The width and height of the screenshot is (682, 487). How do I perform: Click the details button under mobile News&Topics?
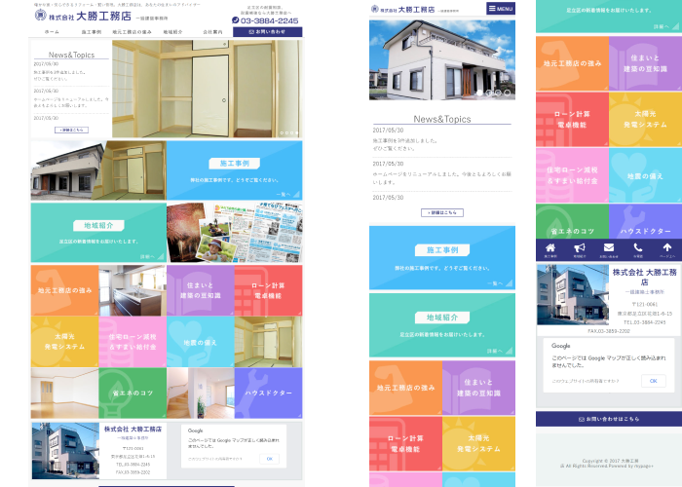click(x=442, y=212)
